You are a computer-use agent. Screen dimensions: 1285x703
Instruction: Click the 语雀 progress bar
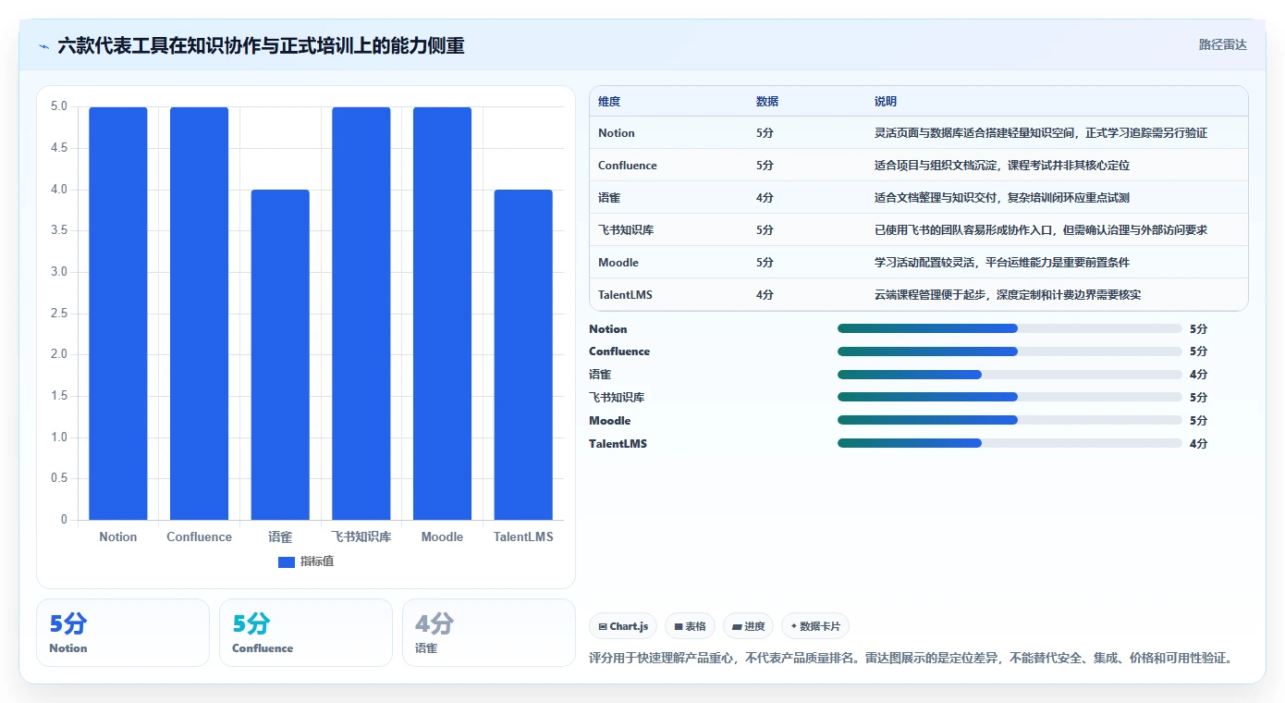(x=1010, y=375)
